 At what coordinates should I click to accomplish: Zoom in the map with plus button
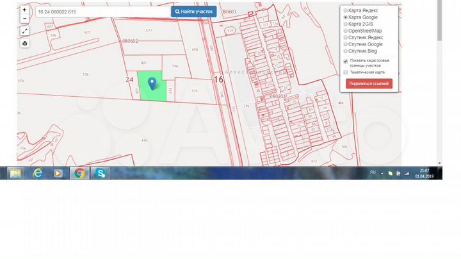pyautogui.click(x=25, y=10)
